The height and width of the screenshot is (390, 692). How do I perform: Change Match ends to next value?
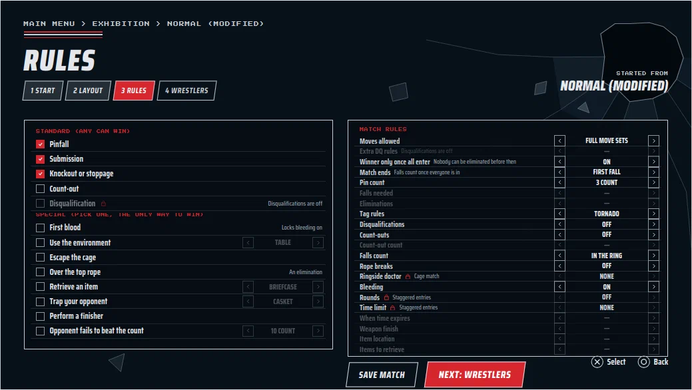coord(653,172)
